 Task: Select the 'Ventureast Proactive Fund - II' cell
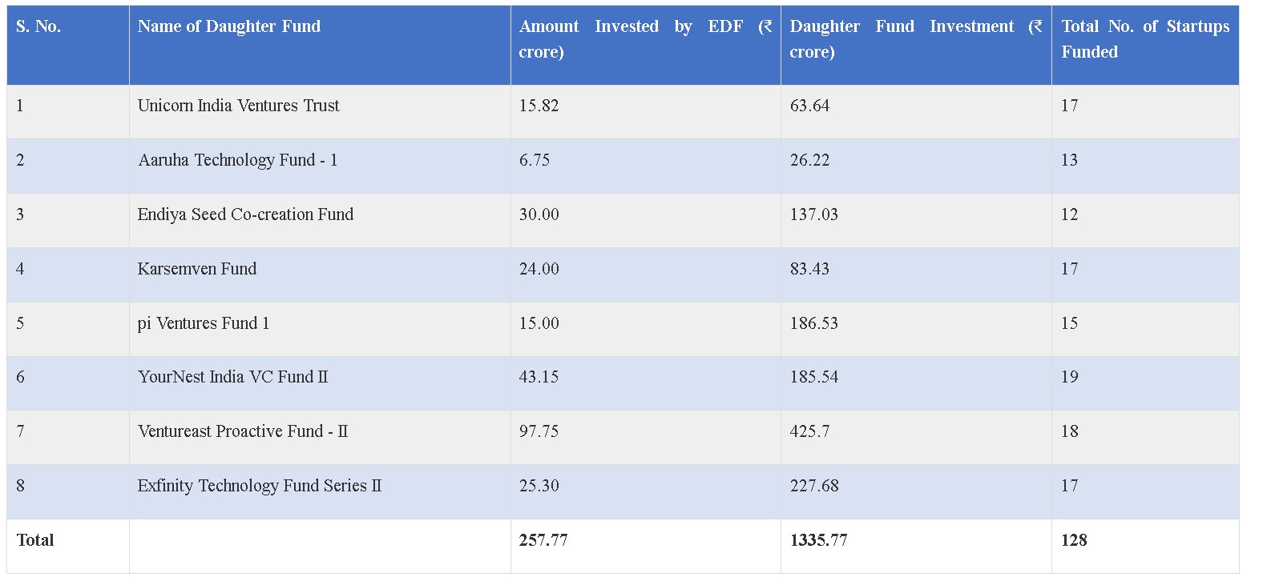[243, 431]
